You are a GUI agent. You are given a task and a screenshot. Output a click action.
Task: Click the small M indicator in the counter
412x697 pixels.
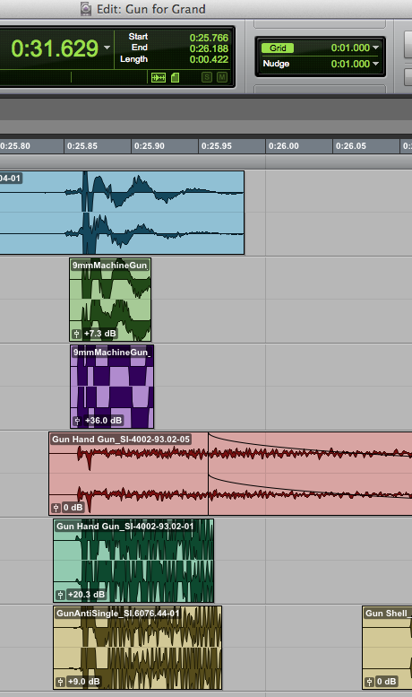(222, 77)
